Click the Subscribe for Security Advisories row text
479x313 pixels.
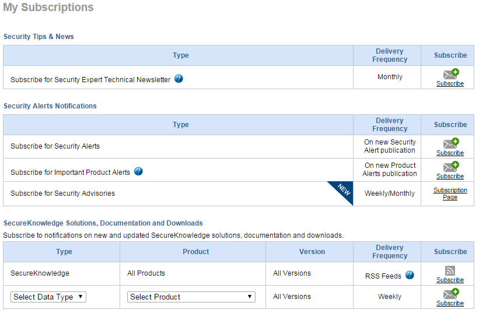pyautogui.click(x=62, y=194)
